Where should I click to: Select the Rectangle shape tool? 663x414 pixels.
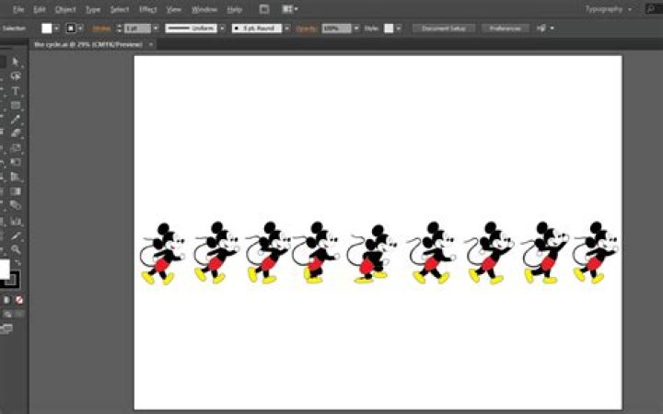click(16, 105)
